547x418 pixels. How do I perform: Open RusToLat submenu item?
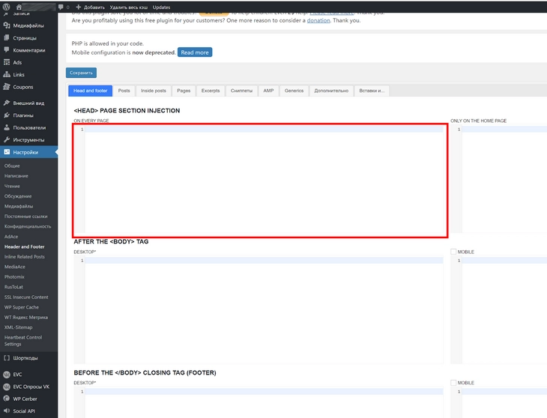point(13,287)
